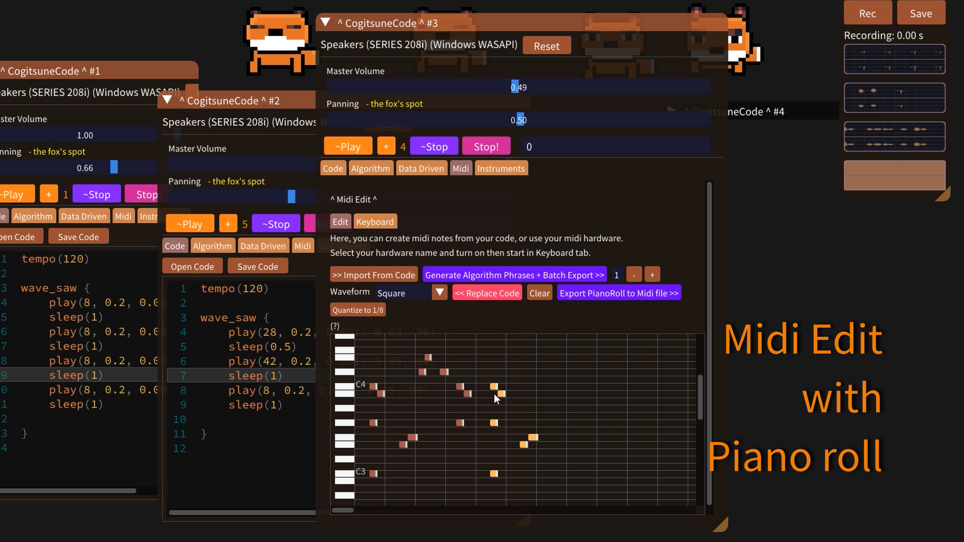Image resolution: width=964 pixels, height=542 pixels.
Task: Click the - decrement next to Batch Export
Action: [x=634, y=274]
